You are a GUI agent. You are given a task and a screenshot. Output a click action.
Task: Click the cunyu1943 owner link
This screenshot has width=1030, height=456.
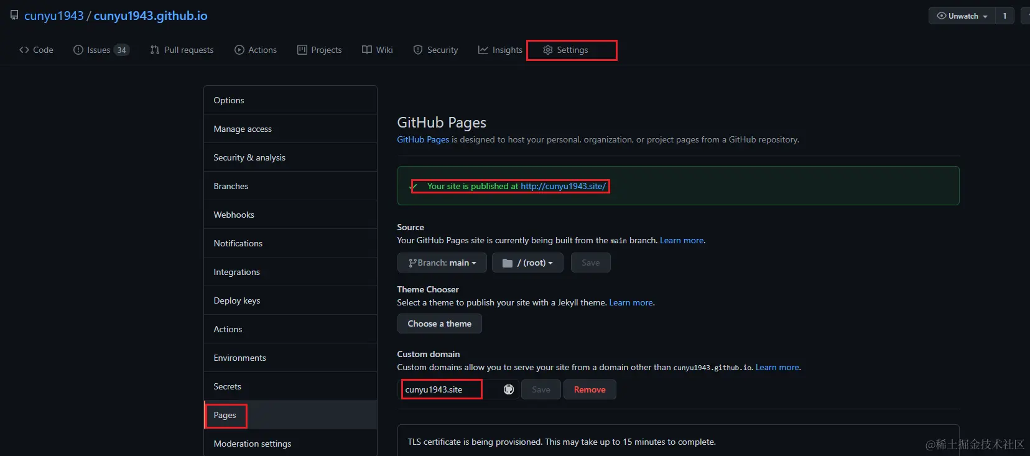54,16
